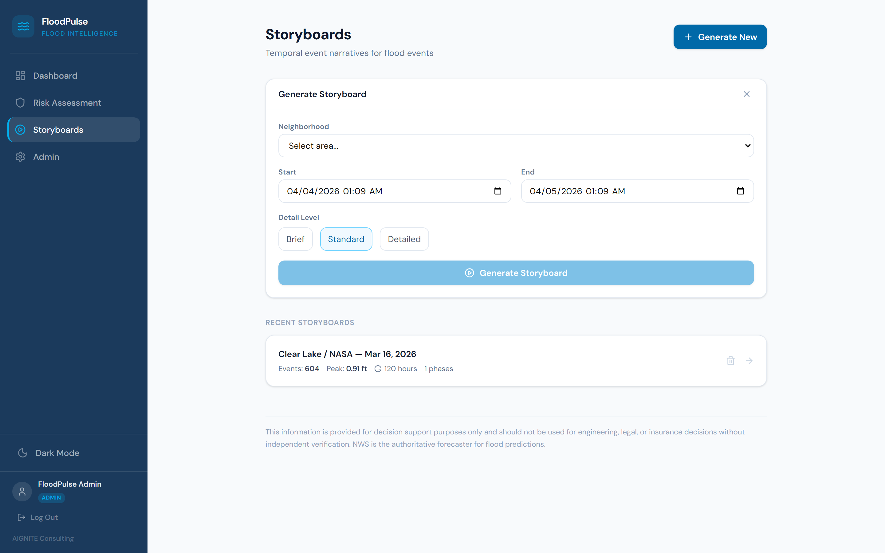Navigate to Risk Assessment in sidebar

tap(67, 103)
